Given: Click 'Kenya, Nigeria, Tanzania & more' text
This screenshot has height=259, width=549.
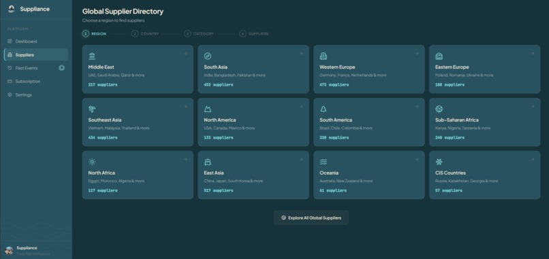Looking at the screenshot, I should click(463, 128).
